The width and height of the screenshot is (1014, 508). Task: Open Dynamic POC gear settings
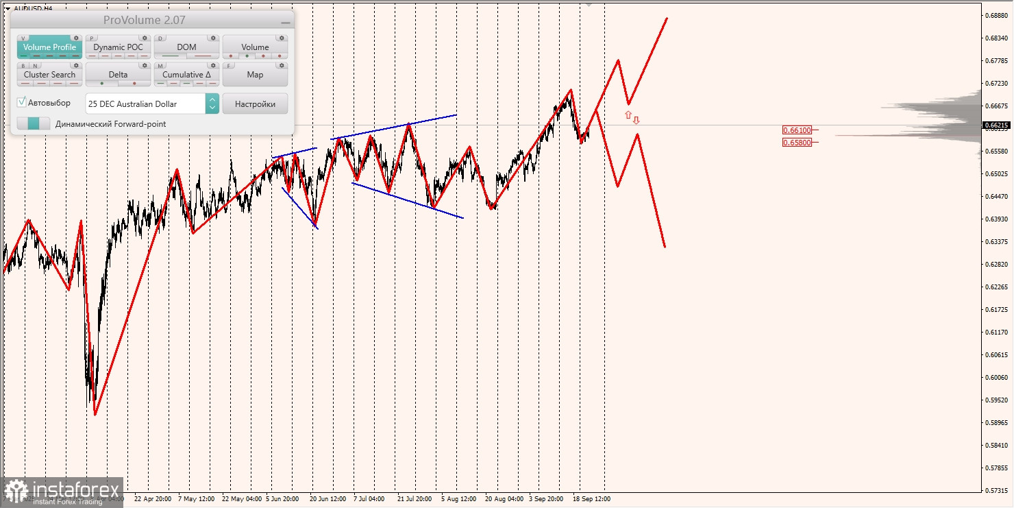(x=145, y=38)
